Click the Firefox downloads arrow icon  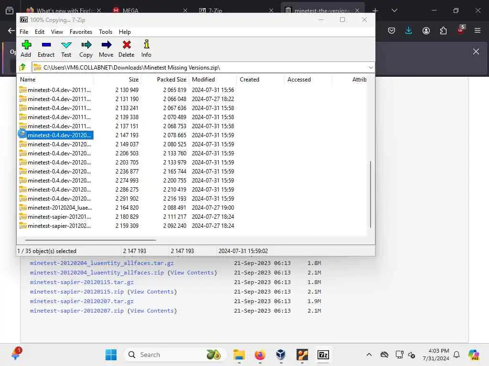[x=409, y=30]
